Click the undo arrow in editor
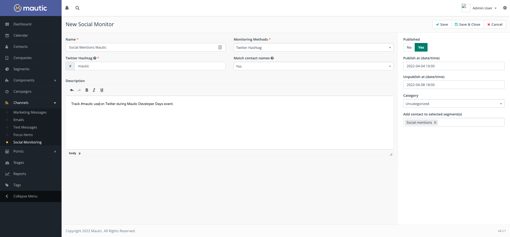Viewport: 510px width, 237px height. [72, 90]
